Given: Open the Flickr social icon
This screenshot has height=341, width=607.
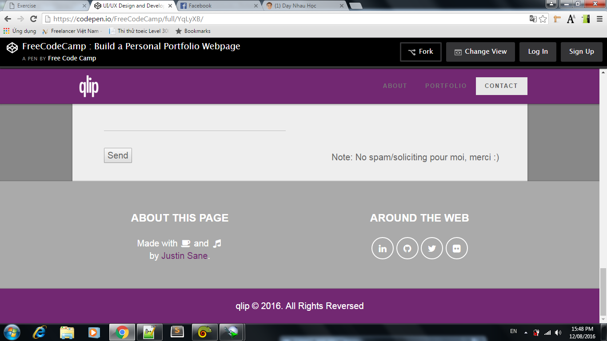Looking at the screenshot, I should click(456, 248).
